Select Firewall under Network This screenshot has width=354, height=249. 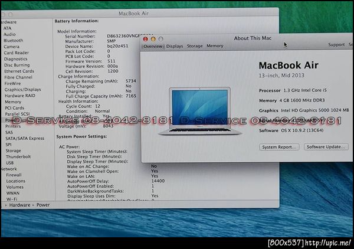click(x=14, y=175)
